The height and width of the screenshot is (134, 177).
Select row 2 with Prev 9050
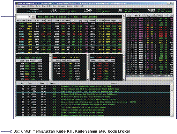[69, 26]
